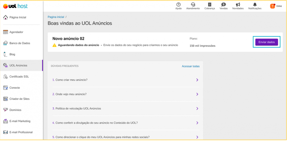Viewport: 287px width, 141px height.
Task: Click the 'time' account name
Action: (x=279, y=6)
